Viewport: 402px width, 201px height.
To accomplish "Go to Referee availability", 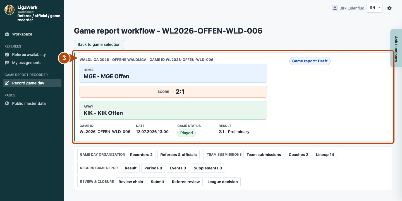I will 32,55.
